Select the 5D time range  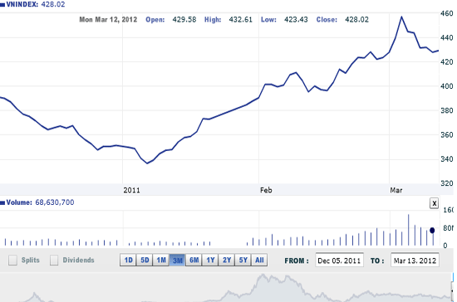coord(145,261)
